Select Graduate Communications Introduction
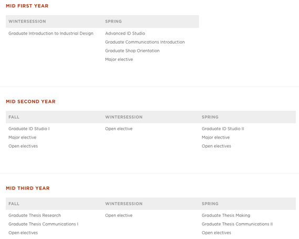 tap(145, 42)
